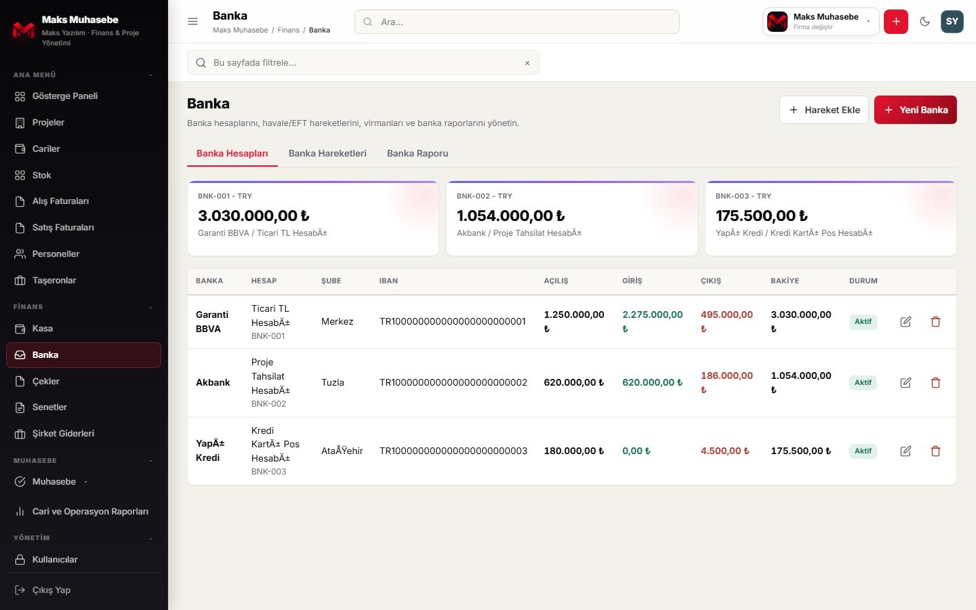Switch to Banka Hareketleri tab
This screenshot has height=610, width=976.
(x=327, y=154)
